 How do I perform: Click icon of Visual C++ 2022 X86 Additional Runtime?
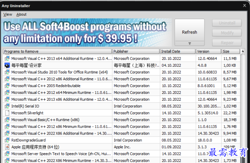7,134
